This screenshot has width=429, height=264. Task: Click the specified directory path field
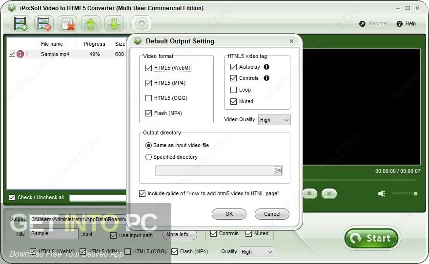214,170
